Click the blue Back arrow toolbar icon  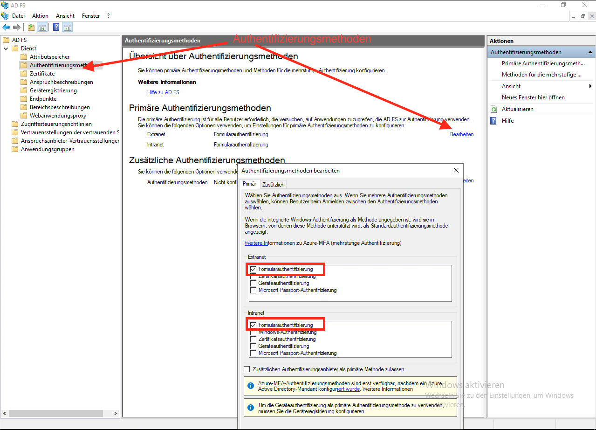pyautogui.click(x=6, y=27)
